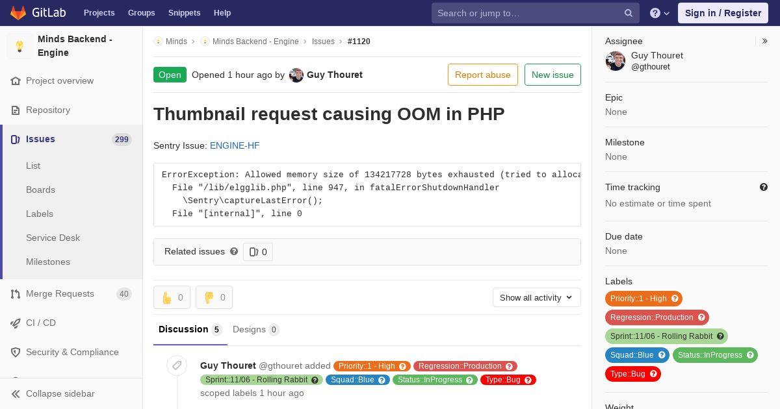Screen dimensions: 780x409
Task: Open the ENGINE-HF Sentry link
Action: coord(235,146)
